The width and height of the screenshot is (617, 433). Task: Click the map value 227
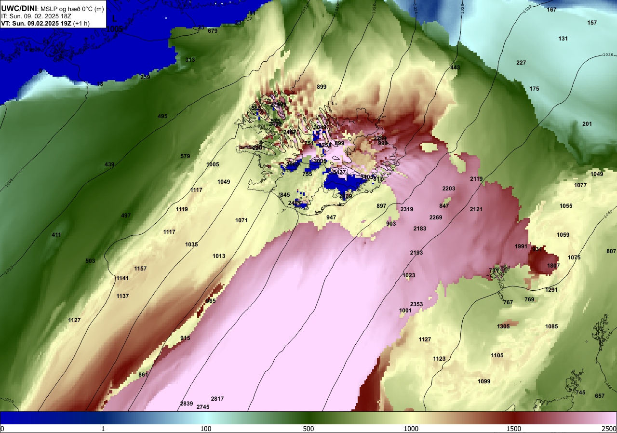coord(521,63)
